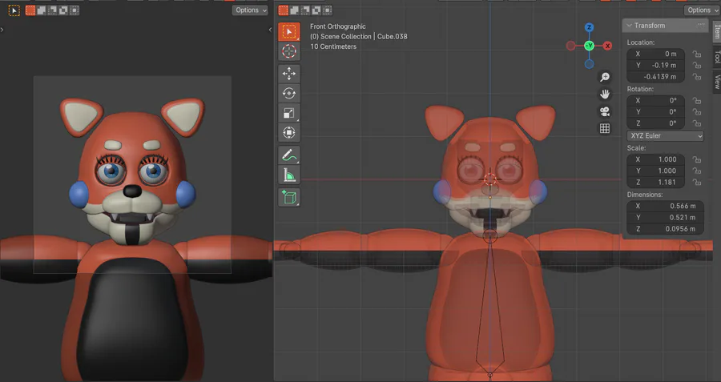Switch to the Tool sidebar tab
The image size is (721, 382).
(x=717, y=57)
